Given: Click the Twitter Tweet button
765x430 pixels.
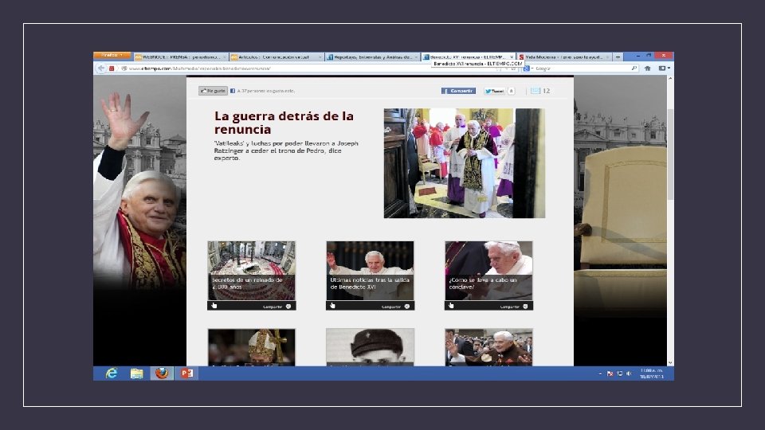Looking at the screenshot, I should click(494, 91).
